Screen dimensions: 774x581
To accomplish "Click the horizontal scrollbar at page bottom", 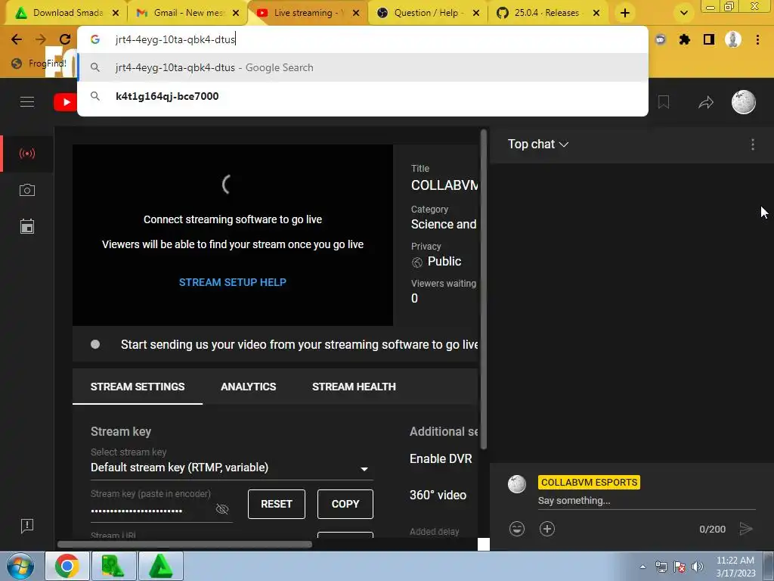I will tap(184, 545).
